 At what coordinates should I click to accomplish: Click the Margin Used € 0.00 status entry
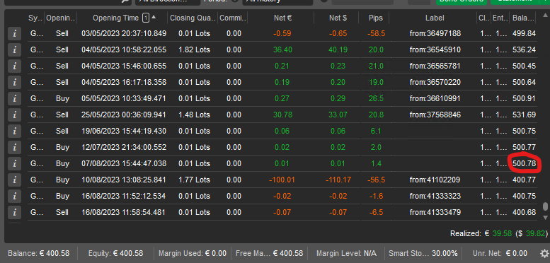pyautogui.click(x=193, y=253)
